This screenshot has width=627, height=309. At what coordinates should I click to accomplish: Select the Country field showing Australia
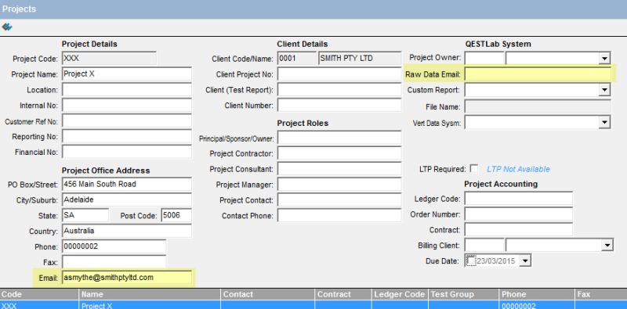[127, 231]
